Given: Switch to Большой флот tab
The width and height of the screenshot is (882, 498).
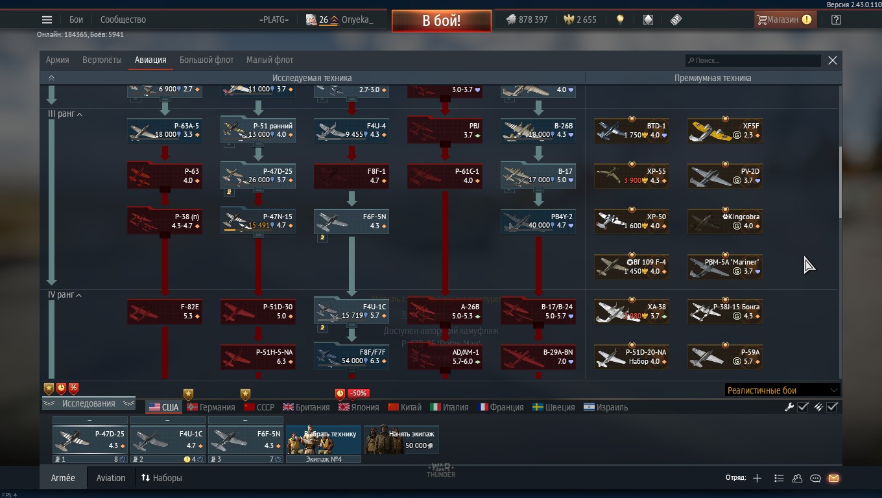Looking at the screenshot, I should pyautogui.click(x=206, y=60).
